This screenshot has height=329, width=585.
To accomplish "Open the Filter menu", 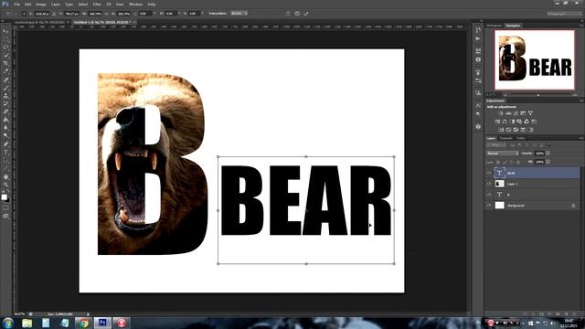I will pos(97,4).
